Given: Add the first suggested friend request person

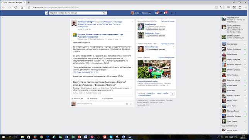Looking at the screenshot, I should (156, 29).
